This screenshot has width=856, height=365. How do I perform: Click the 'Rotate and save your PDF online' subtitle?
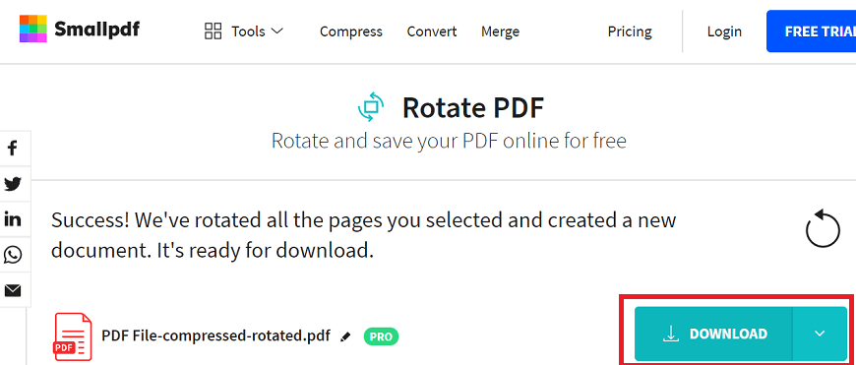click(x=449, y=141)
